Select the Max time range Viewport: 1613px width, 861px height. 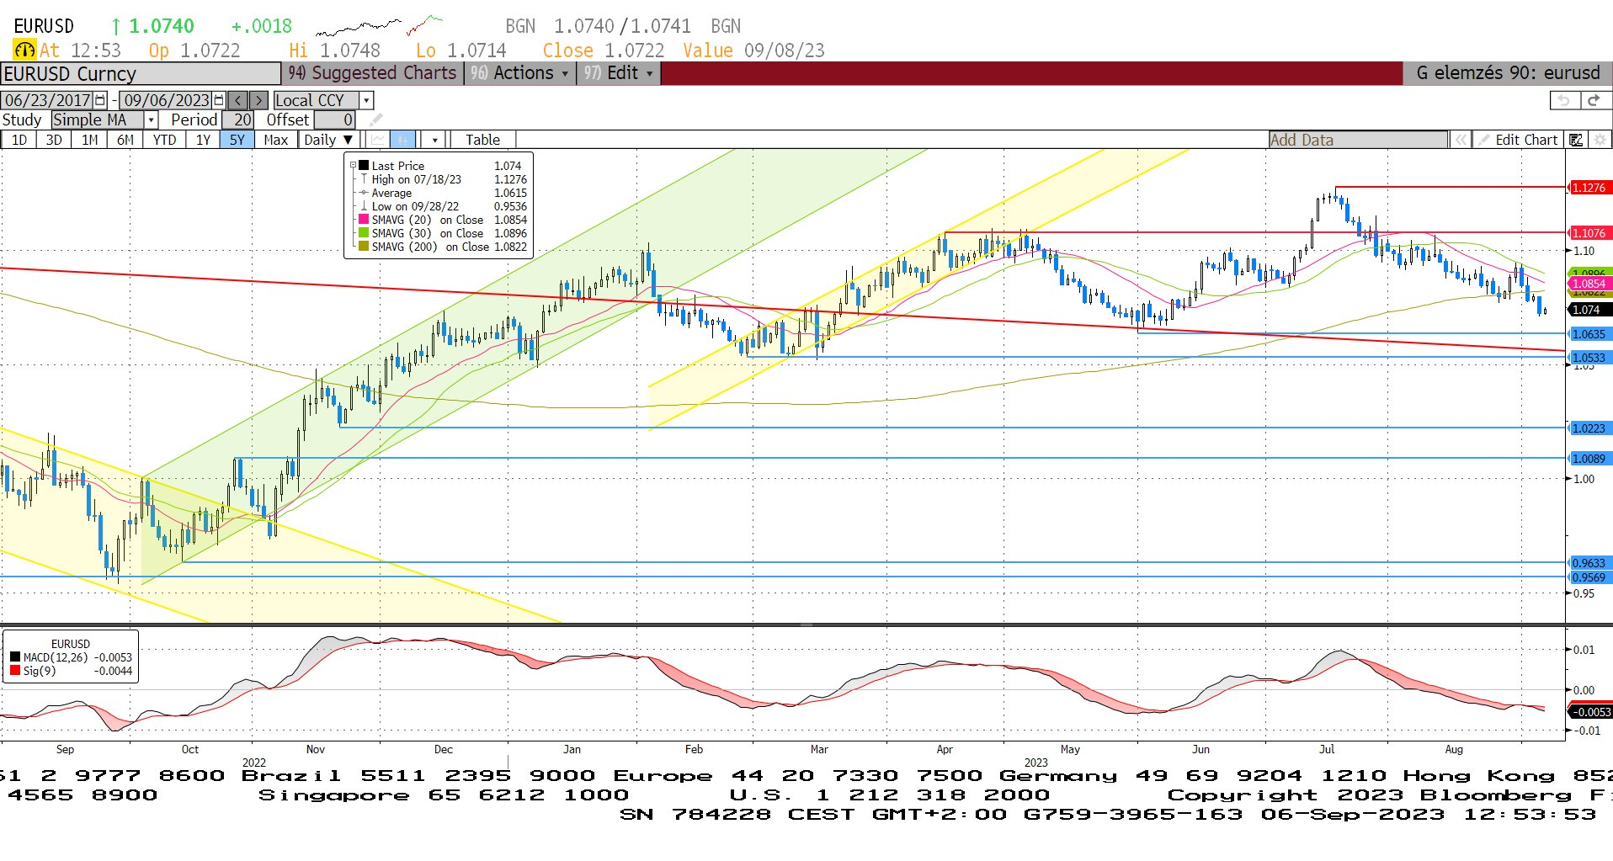coord(275,140)
